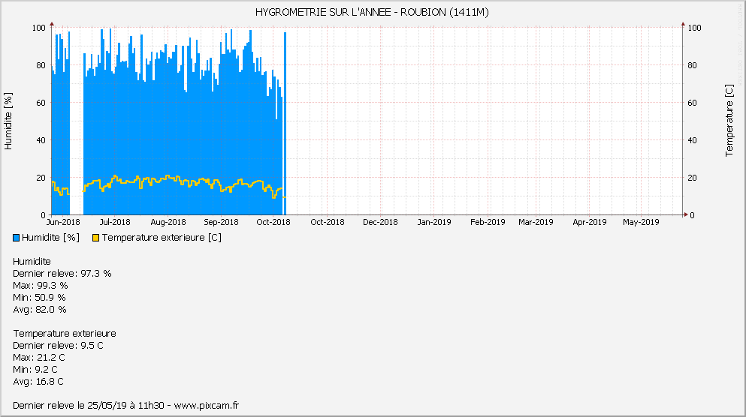Select the Dec-2018 x-axis label
This screenshot has height=417, width=746.
click(380, 222)
